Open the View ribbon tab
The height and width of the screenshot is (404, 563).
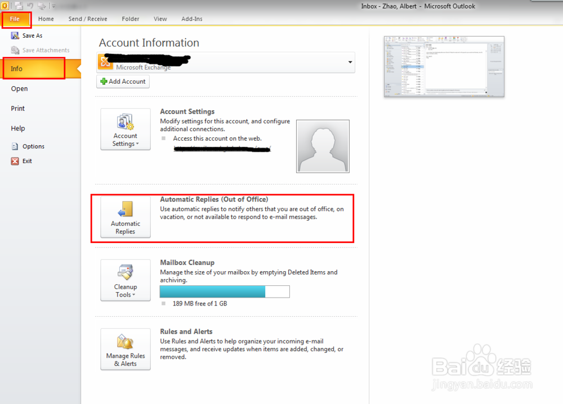click(x=160, y=19)
